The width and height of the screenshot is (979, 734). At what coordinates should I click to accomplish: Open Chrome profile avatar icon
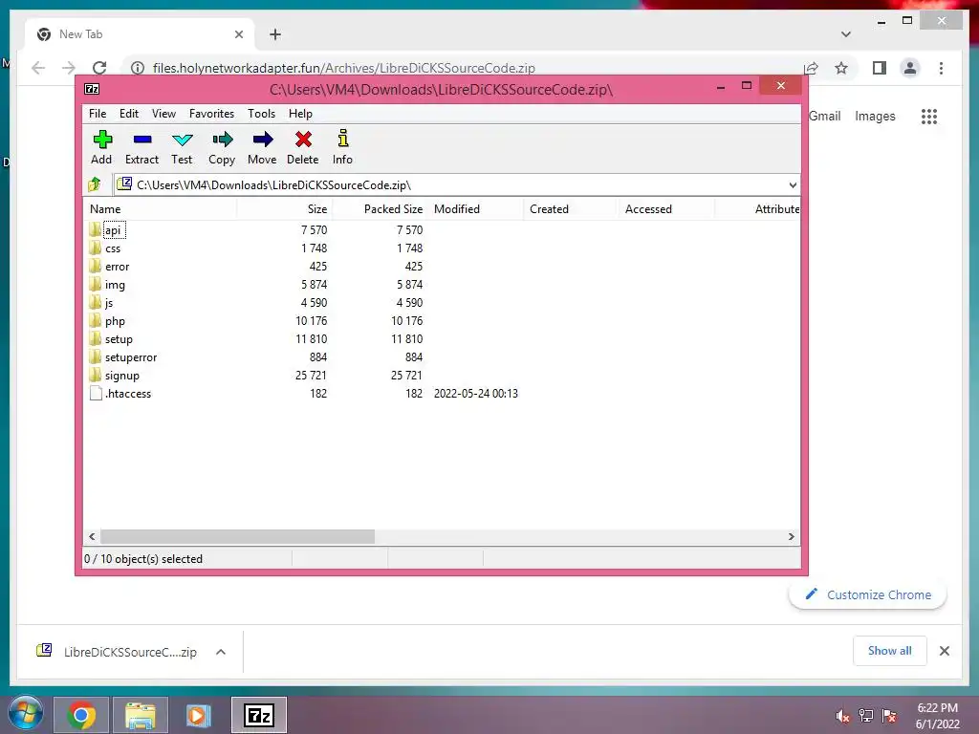coord(910,68)
